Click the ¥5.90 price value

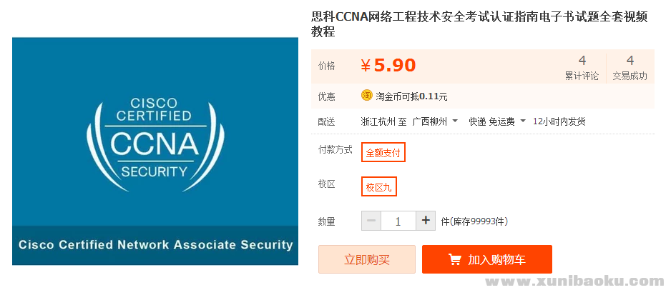[388, 66]
